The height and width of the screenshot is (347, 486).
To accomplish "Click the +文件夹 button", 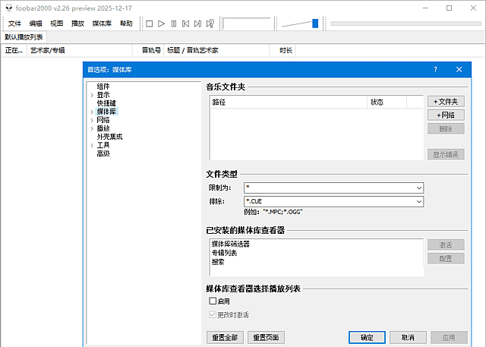I will tap(446, 102).
